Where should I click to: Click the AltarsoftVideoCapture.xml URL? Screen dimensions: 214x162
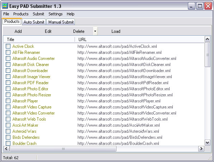pyautogui.click(x=125, y=107)
